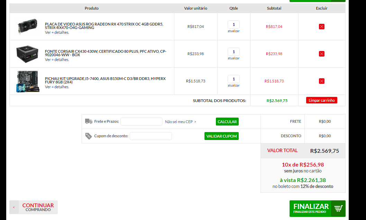
Task: Click the back arrow beside Continuar Comprando
Action: click(14, 207)
